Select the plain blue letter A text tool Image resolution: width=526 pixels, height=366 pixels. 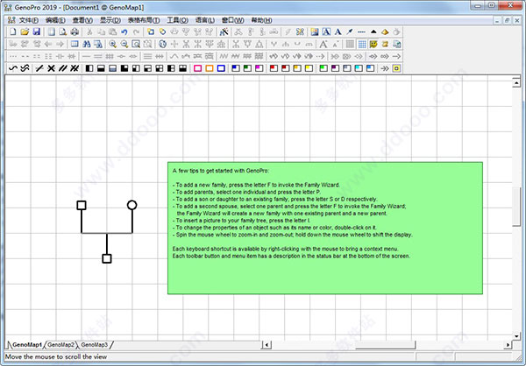click(x=338, y=32)
